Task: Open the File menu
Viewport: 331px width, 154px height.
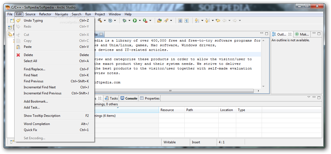Action: click(x=10, y=14)
